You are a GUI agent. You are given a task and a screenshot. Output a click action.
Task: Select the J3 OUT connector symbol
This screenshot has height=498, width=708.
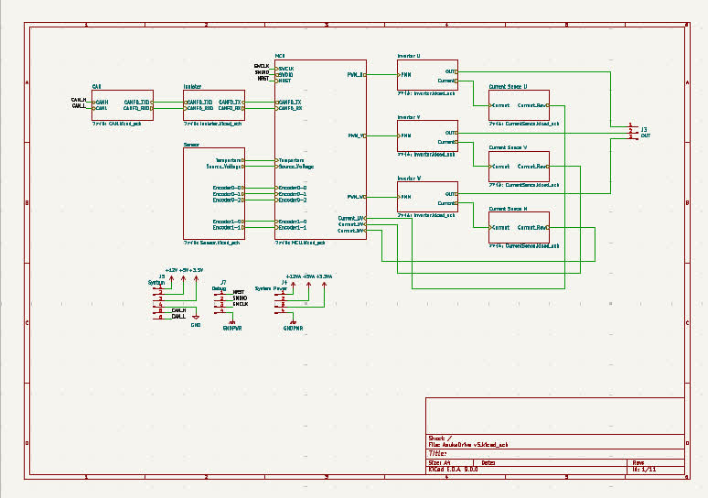[x=634, y=132]
